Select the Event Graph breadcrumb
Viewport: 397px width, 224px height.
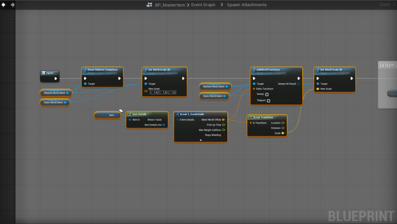click(204, 5)
